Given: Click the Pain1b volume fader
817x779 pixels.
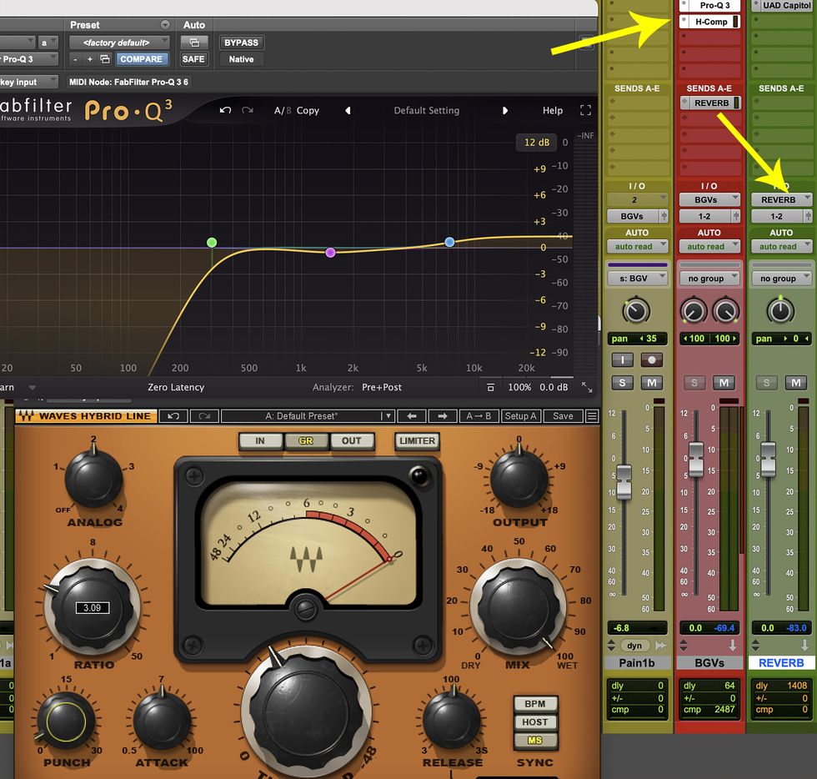Looking at the screenshot, I should 624,480.
